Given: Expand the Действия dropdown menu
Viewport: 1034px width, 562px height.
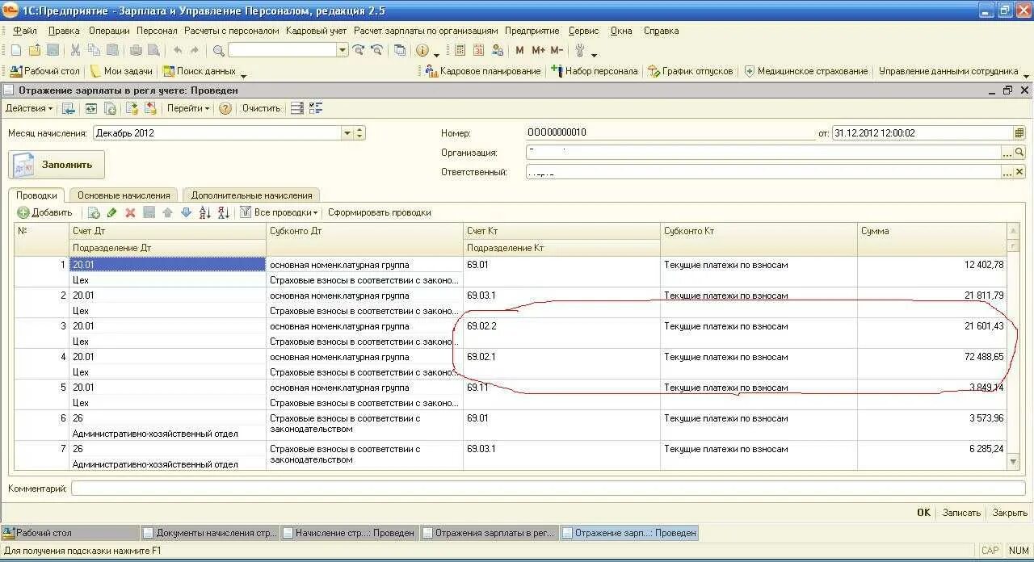Looking at the screenshot, I should [29, 108].
